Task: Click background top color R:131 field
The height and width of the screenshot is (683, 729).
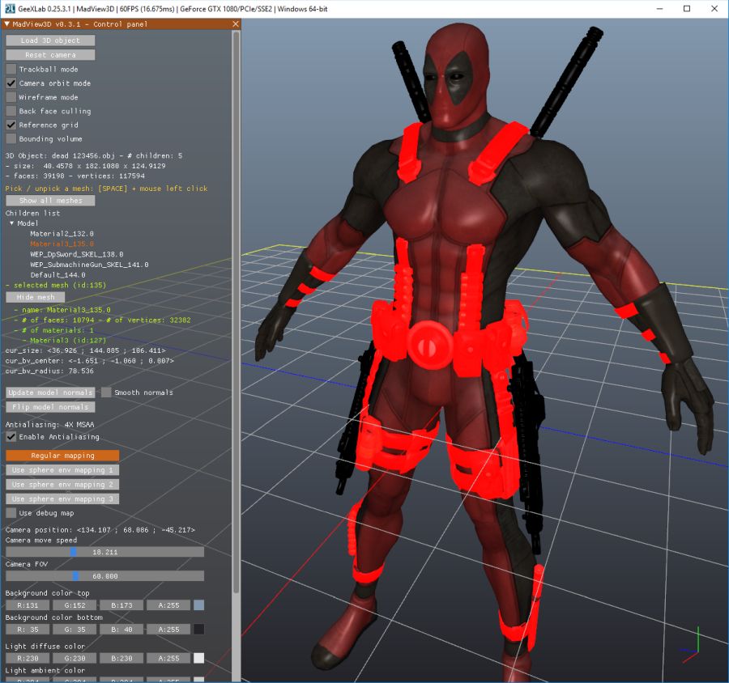Action: (x=28, y=605)
